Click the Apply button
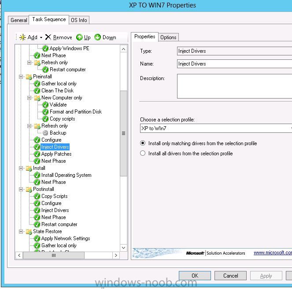292x289 pixels. 266,276
